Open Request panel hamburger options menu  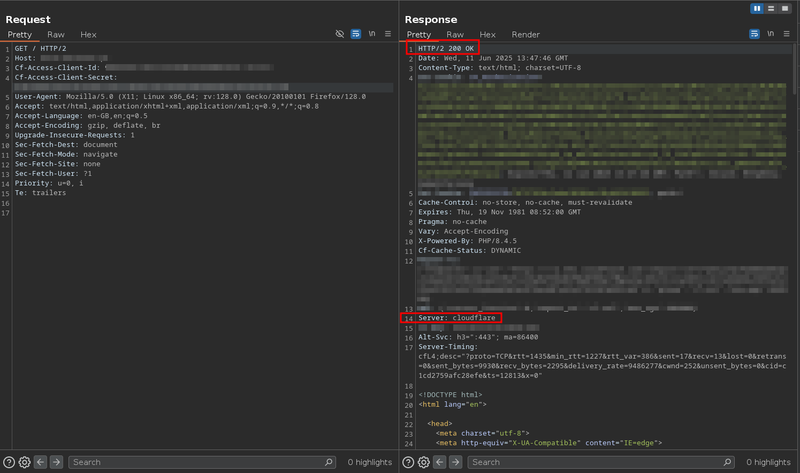388,34
